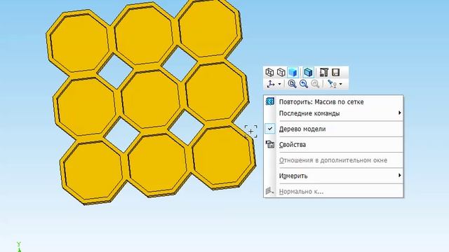Click zoom-to-window magnifier icon
449x252 pixels.
[292, 84]
